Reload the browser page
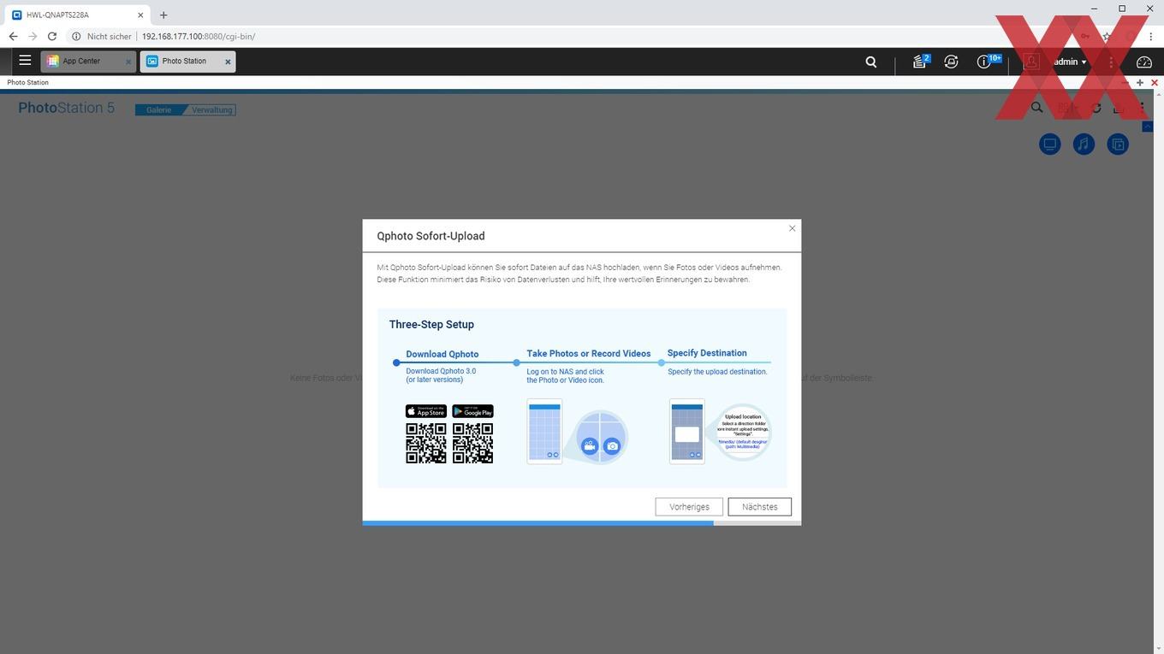This screenshot has height=654, width=1164. tap(52, 37)
